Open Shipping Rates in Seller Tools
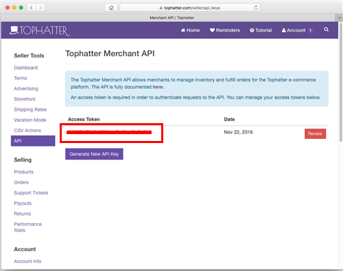 pos(30,109)
